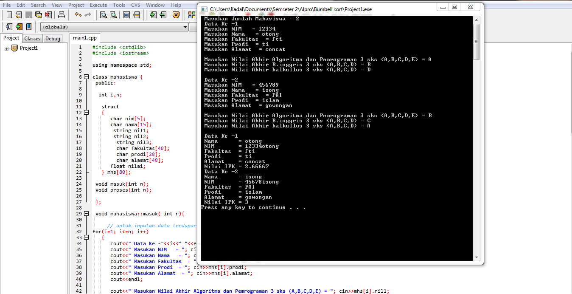Click the Open file toolbar icon
The height and width of the screenshot is (294, 572).
coord(19,15)
